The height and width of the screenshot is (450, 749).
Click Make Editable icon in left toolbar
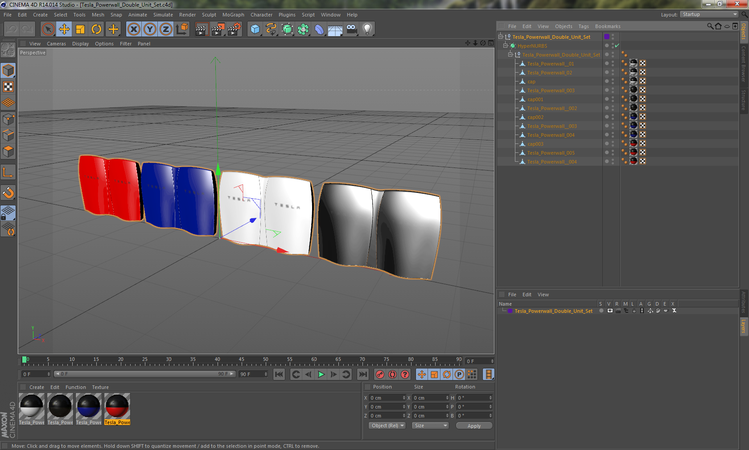(8, 50)
